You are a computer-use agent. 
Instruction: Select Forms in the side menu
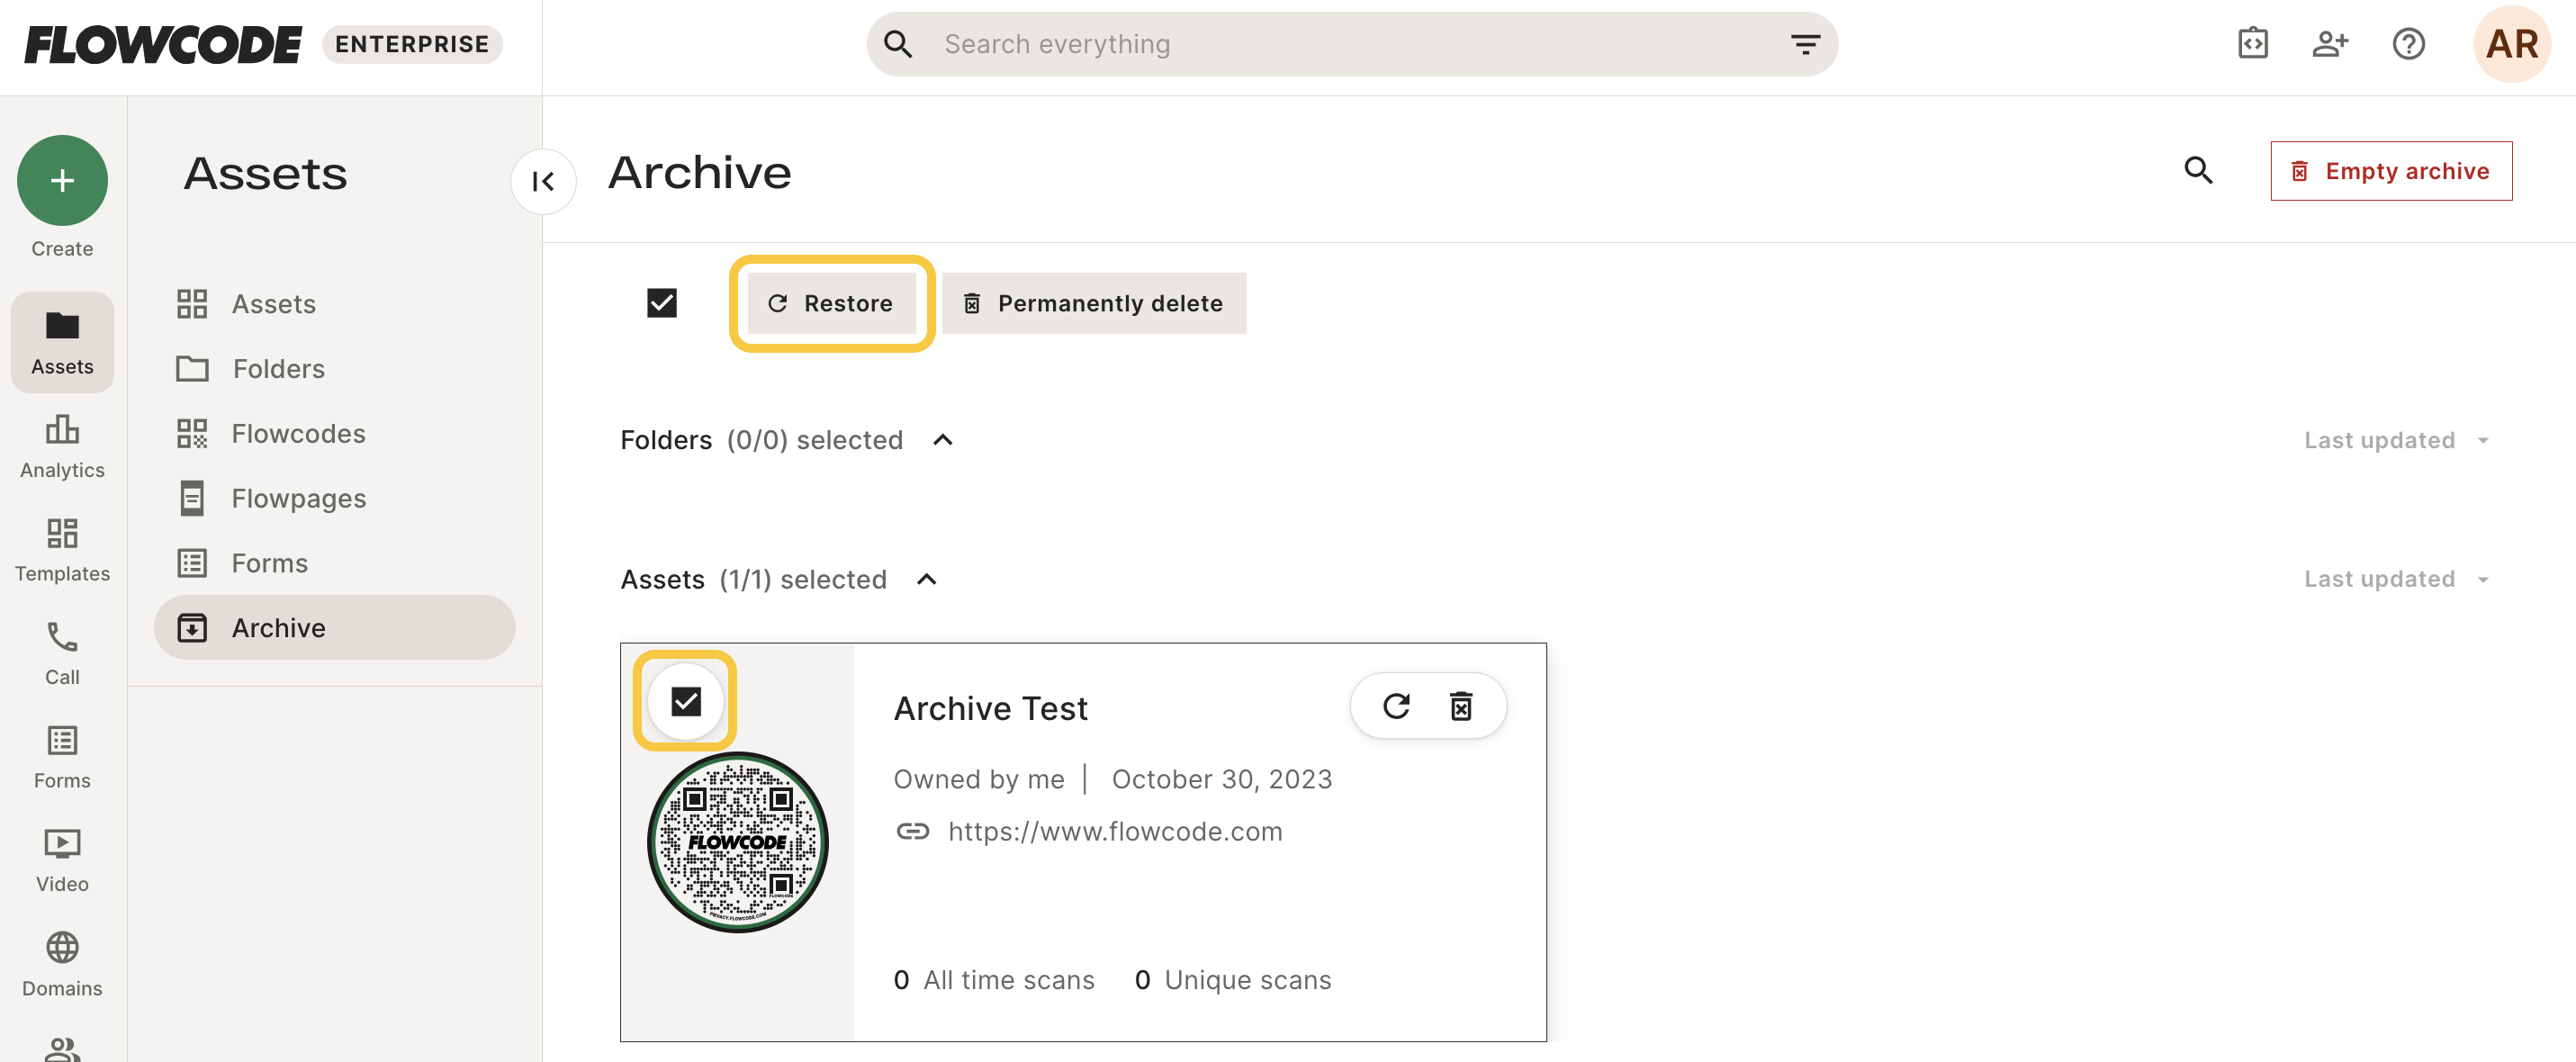pos(334,563)
